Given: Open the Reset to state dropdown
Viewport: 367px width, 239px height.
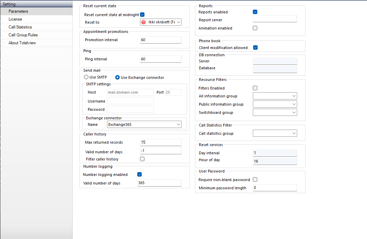Looking at the screenshot, I should point(161,22).
